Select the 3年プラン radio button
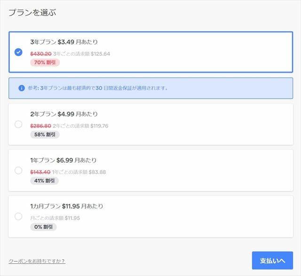Viewport: 301px width, 276px height. (18, 52)
